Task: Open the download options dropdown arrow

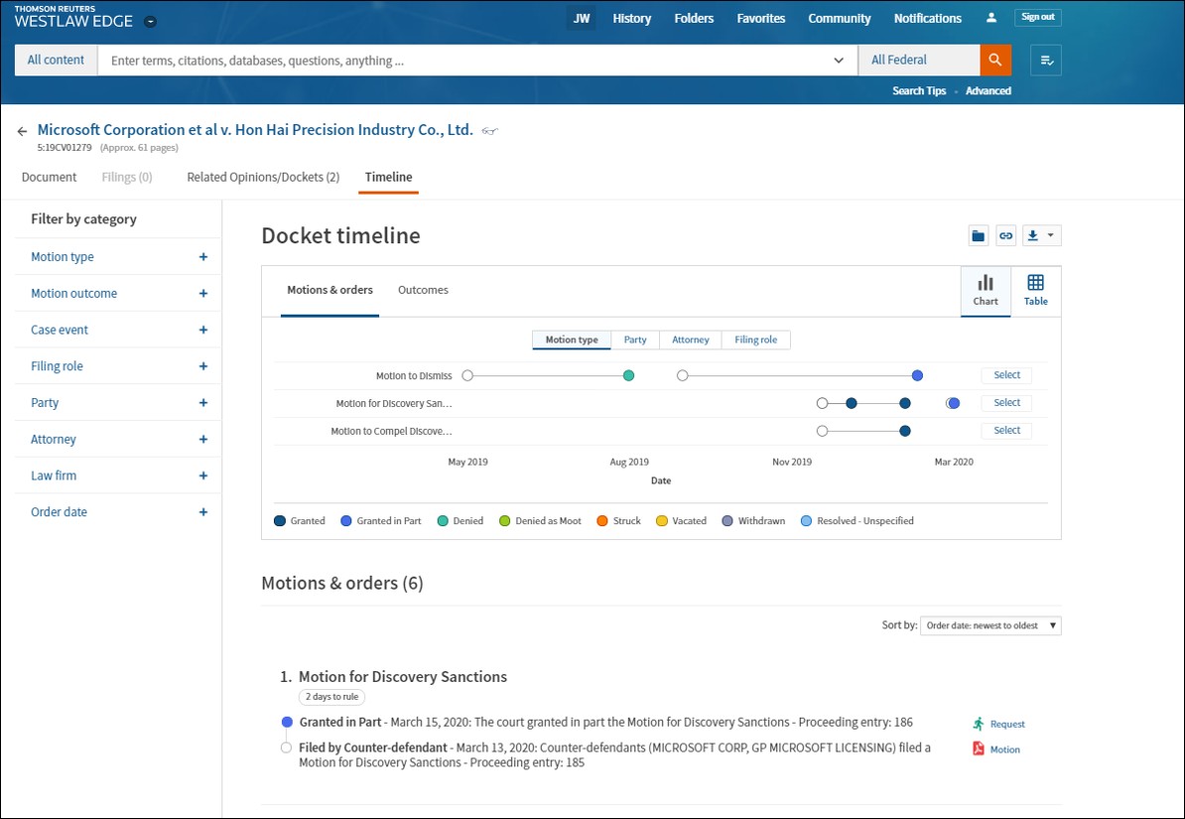Action: tap(1050, 236)
